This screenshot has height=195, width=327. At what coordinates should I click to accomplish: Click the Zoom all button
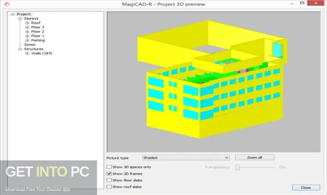pyautogui.click(x=255, y=157)
